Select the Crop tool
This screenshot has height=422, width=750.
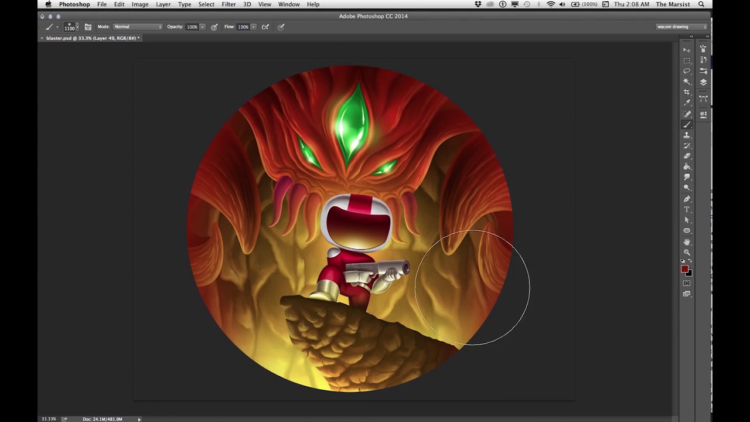click(x=687, y=92)
